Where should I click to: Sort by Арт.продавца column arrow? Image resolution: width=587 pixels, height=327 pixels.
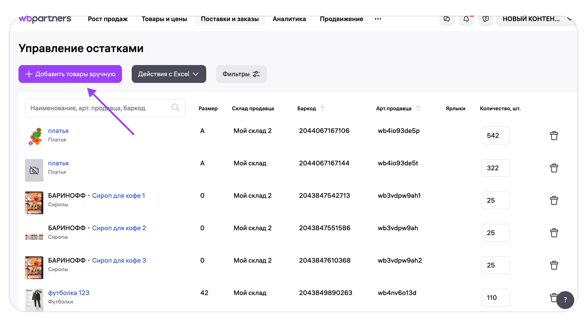(x=418, y=108)
